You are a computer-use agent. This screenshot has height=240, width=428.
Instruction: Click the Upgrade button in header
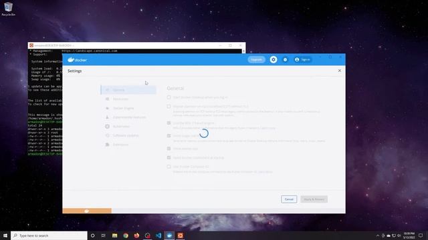tap(256, 59)
